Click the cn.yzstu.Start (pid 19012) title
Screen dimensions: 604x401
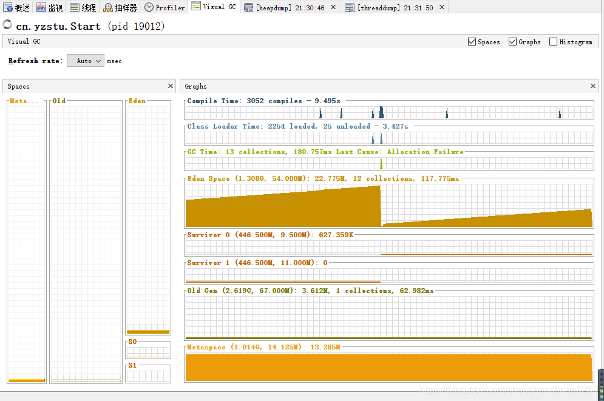coord(90,26)
